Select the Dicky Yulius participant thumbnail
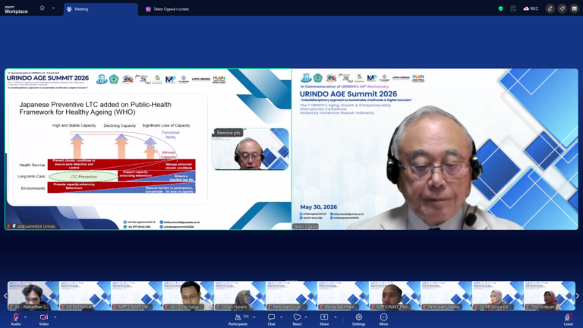The image size is (583, 328). tap(188, 295)
